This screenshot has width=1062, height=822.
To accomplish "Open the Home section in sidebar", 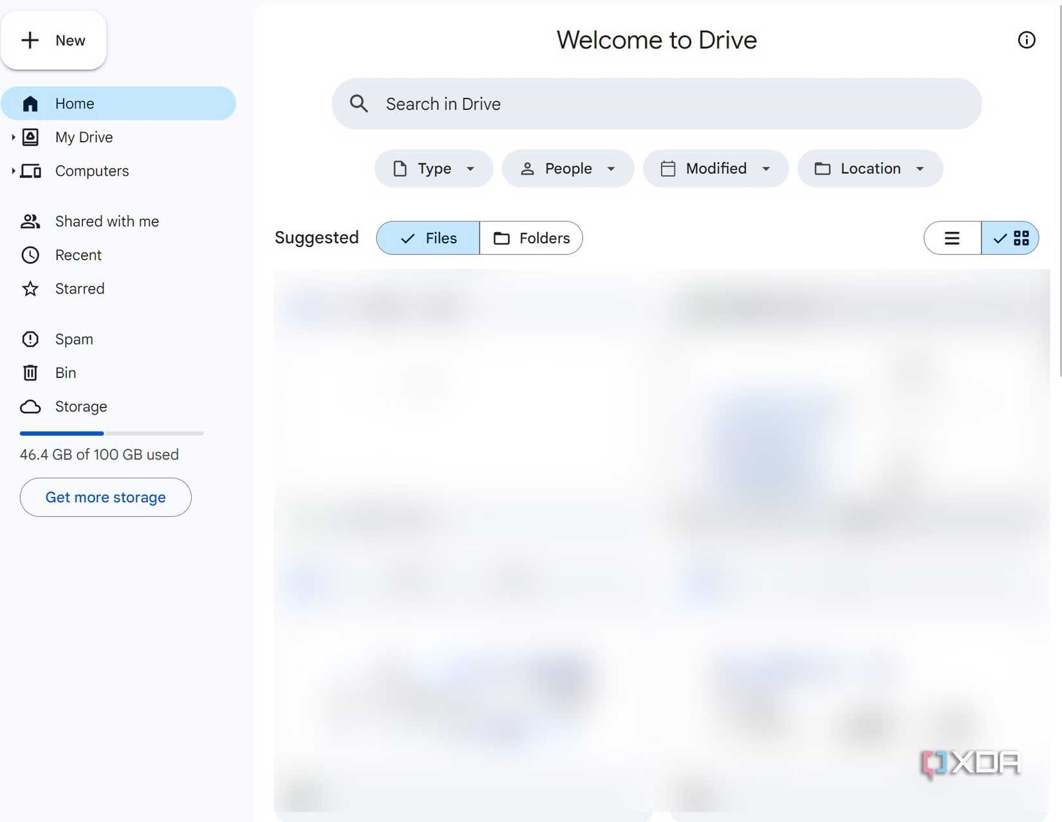I will pyautogui.click(x=118, y=103).
